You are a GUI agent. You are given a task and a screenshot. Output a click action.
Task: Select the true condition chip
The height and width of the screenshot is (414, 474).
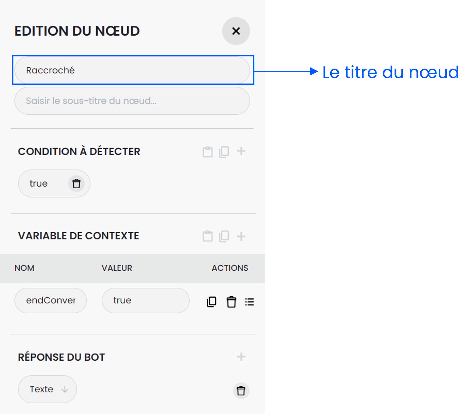tap(39, 184)
